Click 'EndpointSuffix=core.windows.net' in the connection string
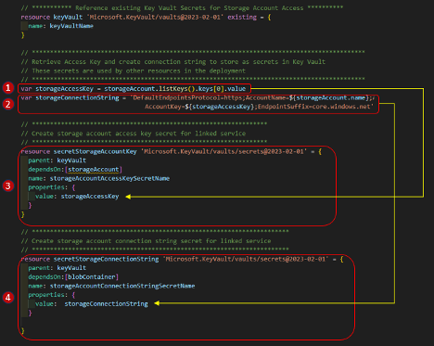The width and height of the screenshot is (434, 346). pyautogui.click(x=313, y=107)
